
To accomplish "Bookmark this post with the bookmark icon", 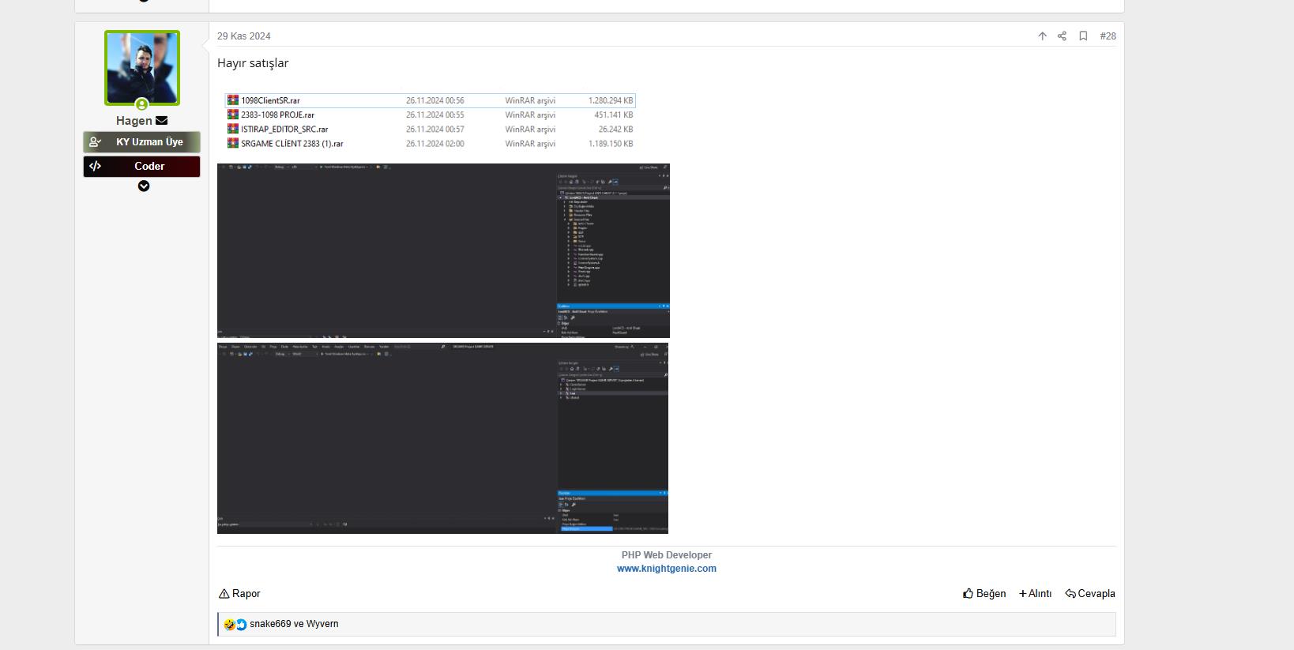I will [1083, 36].
